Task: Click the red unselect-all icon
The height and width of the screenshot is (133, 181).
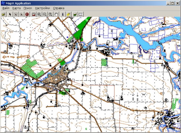Action: click(x=27, y=14)
